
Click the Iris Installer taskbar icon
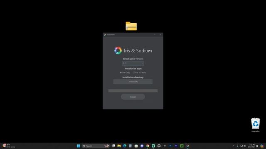coord(187,146)
